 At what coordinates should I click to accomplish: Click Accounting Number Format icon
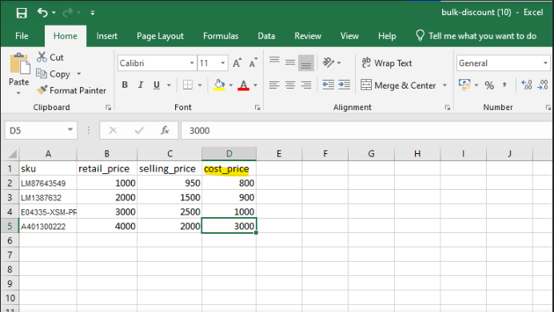pyautogui.click(x=464, y=85)
